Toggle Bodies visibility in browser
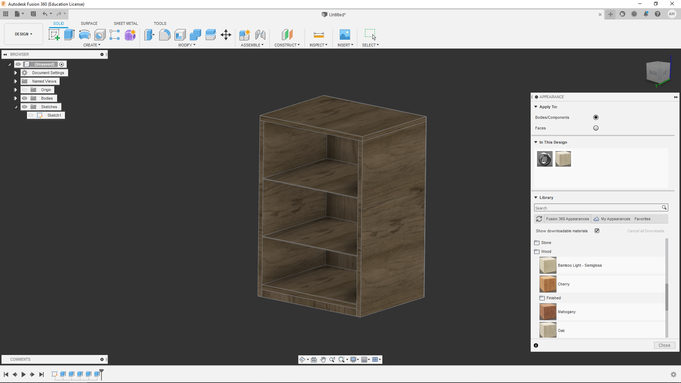The image size is (681, 383). point(24,98)
